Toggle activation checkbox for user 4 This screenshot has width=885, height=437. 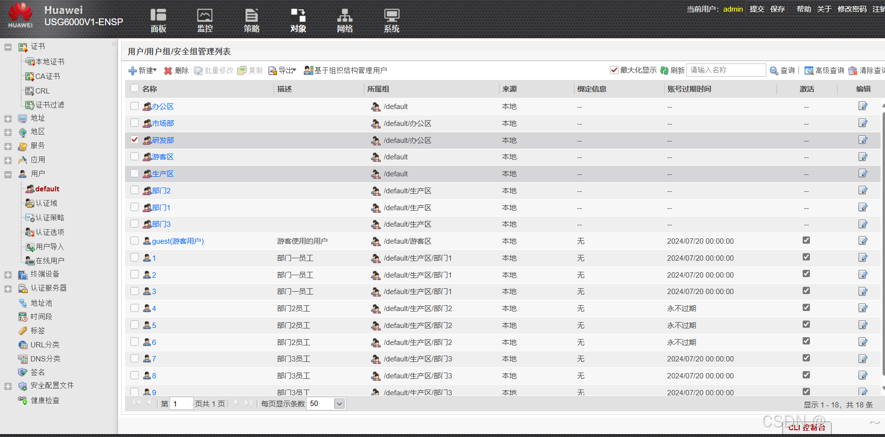click(x=806, y=308)
